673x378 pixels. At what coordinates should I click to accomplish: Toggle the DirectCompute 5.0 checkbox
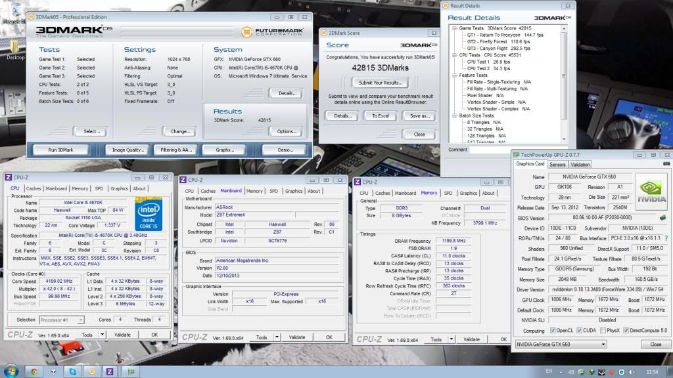[x=626, y=331]
